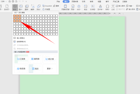Switch to the 审阅 tab
The height and width of the screenshot is (94, 140).
(x=92, y=2)
